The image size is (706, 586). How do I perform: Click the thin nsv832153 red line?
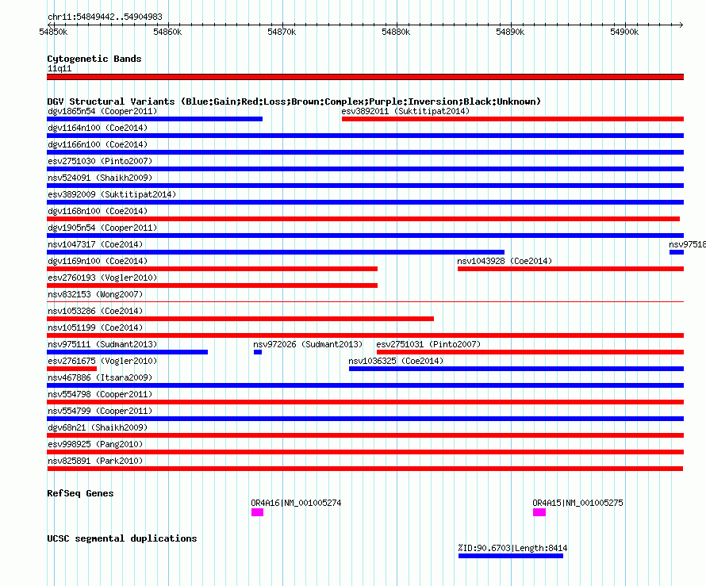pos(365,301)
